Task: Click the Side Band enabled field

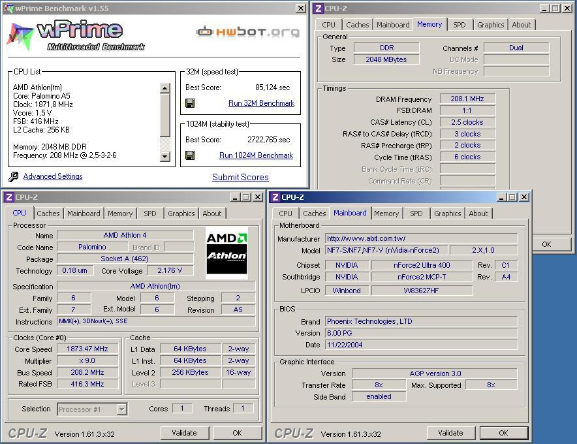Action: (x=379, y=396)
